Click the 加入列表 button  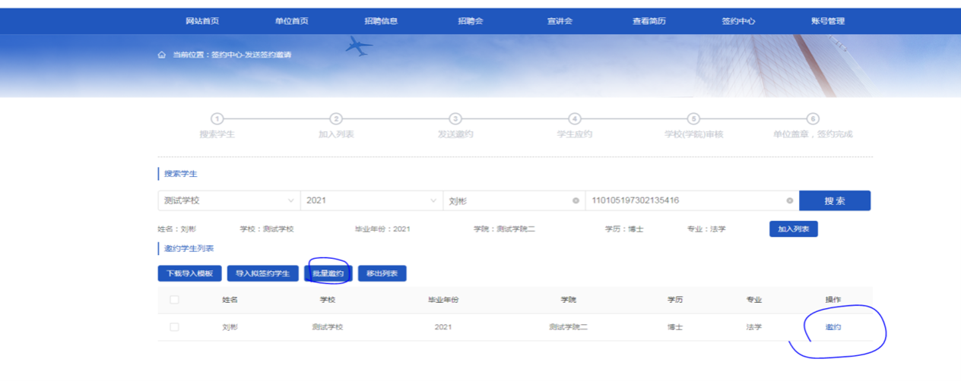coord(793,229)
